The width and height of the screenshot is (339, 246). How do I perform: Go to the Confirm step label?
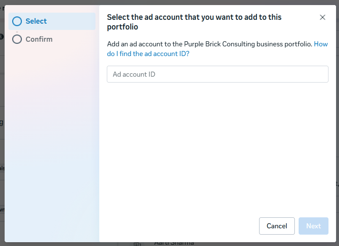(39, 39)
